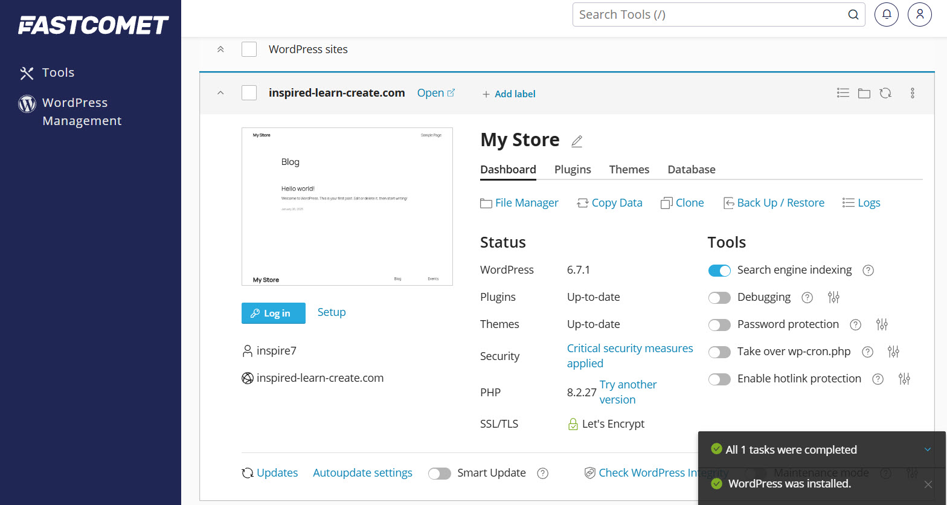Disable Search engine indexing toggle
This screenshot has height=505, width=947.
pyautogui.click(x=719, y=271)
